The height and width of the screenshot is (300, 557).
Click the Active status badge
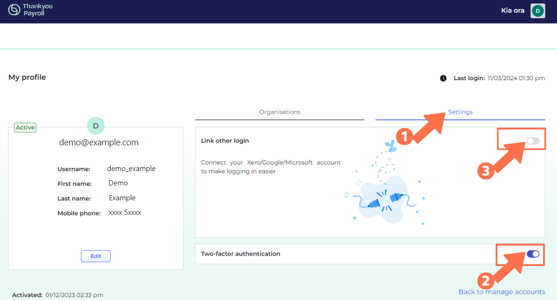tap(25, 127)
